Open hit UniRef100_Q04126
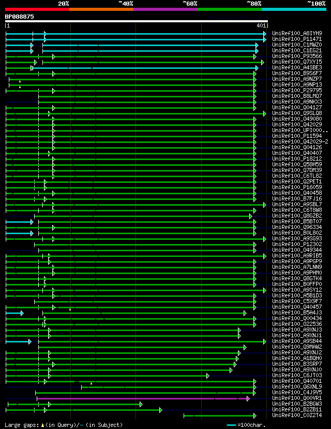Image resolution: width=331 pixels, height=429 pixels. (x=297, y=147)
